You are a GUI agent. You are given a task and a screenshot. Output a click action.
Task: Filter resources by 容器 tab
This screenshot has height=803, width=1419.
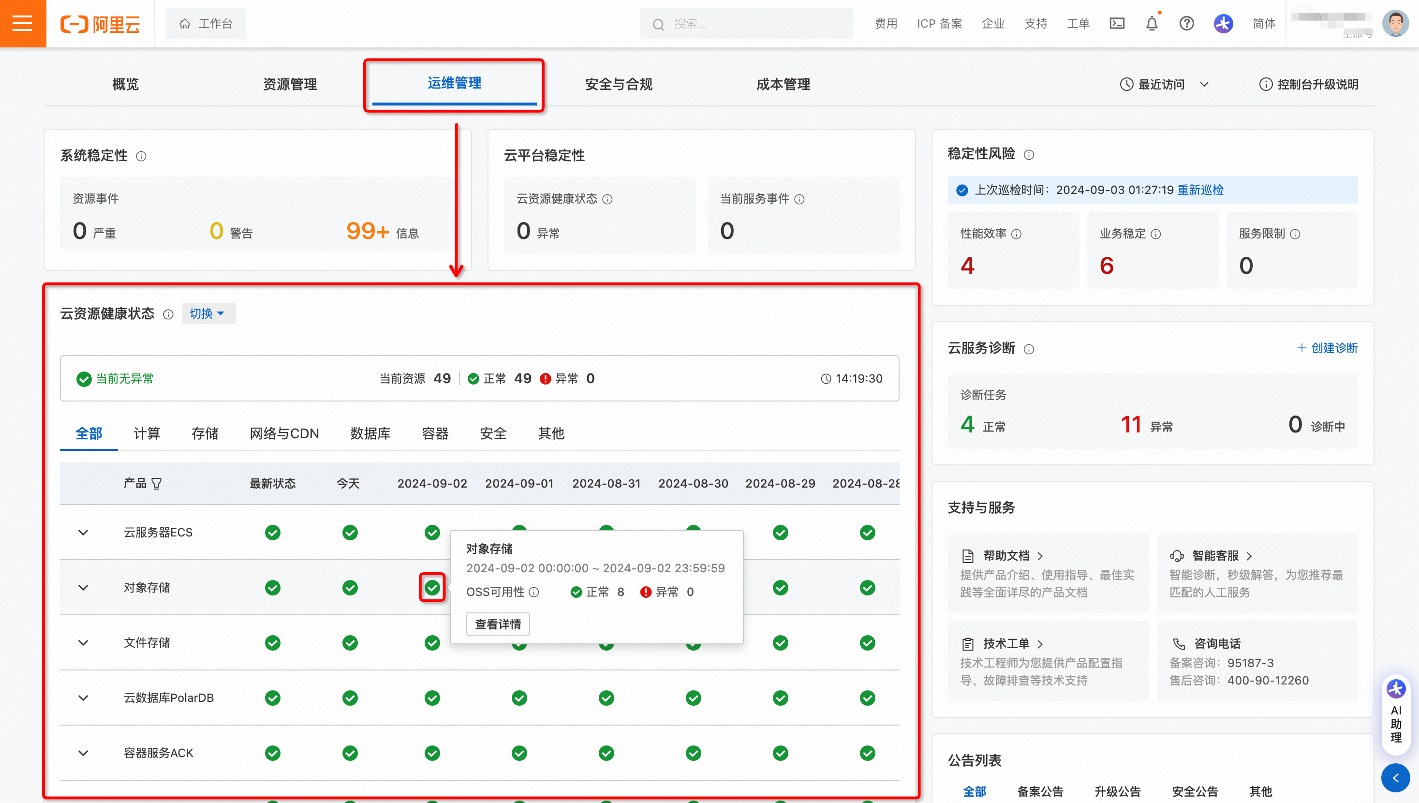pos(435,433)
